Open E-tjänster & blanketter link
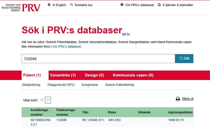210x134 pixels. [178, 5]
